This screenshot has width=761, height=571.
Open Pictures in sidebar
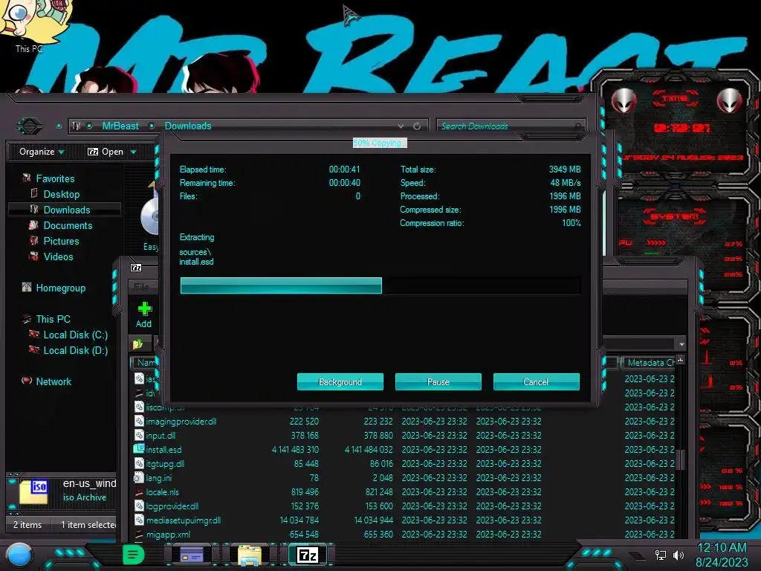tap(61, 241)
